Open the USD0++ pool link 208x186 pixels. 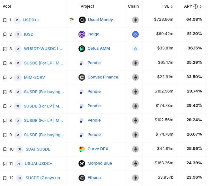tap(31, 20)
